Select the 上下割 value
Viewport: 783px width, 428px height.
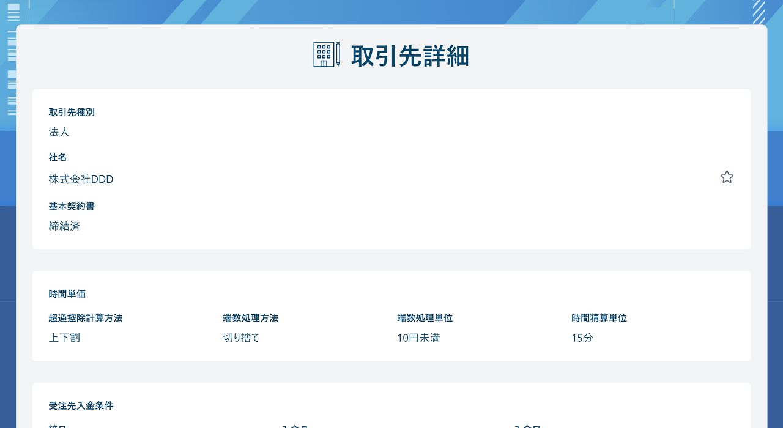point(64,338)
